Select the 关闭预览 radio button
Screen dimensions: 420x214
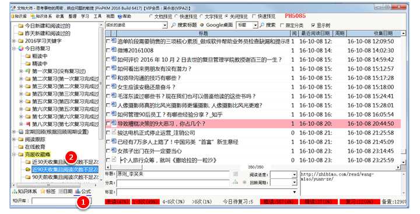point(226,16)
